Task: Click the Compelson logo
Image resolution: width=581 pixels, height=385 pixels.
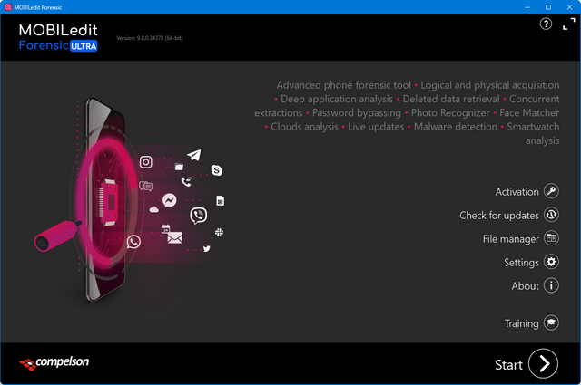Action: [54, 363]
